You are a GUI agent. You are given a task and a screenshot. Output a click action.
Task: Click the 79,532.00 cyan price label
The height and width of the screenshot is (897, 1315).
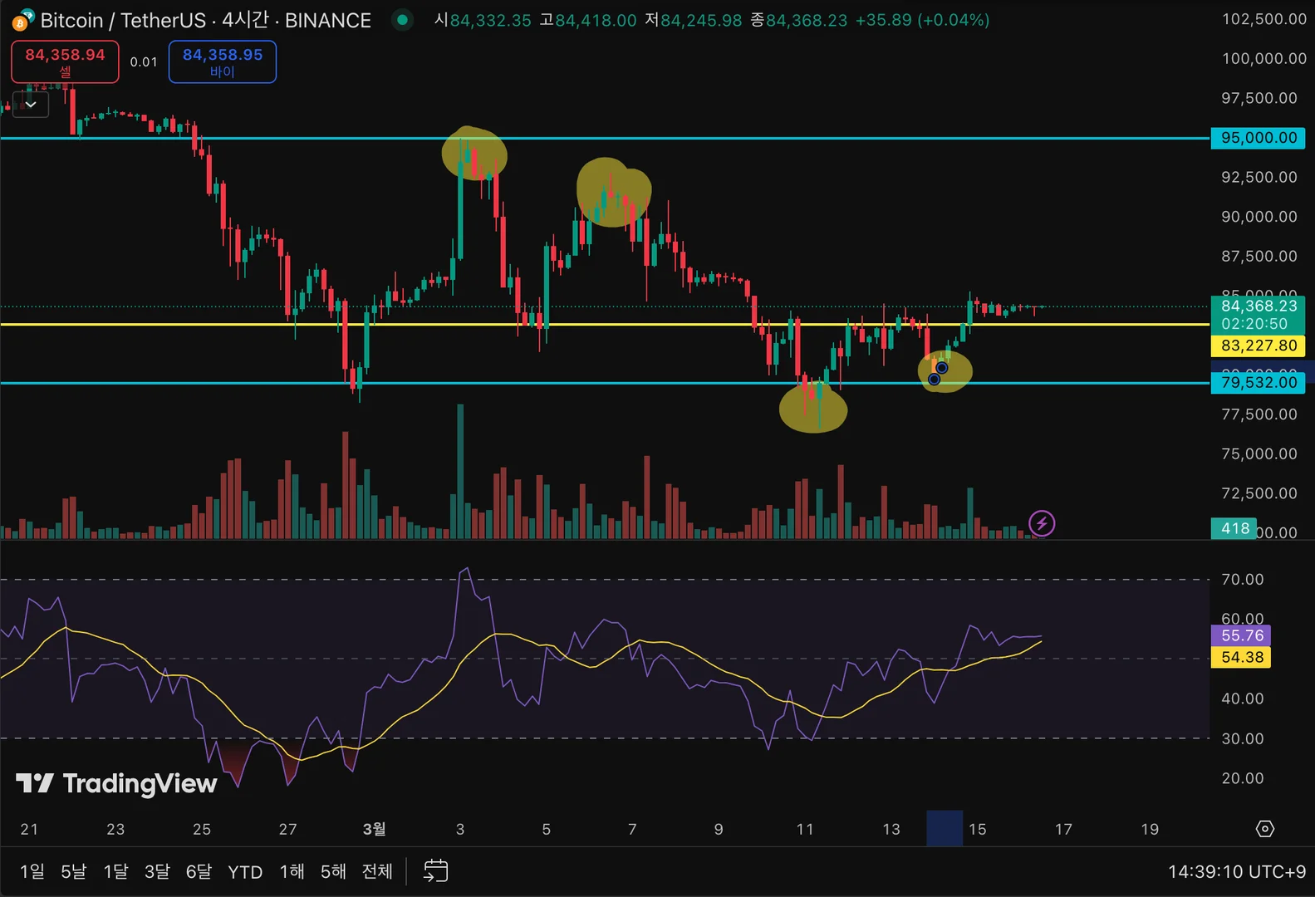pos(1258,382)
